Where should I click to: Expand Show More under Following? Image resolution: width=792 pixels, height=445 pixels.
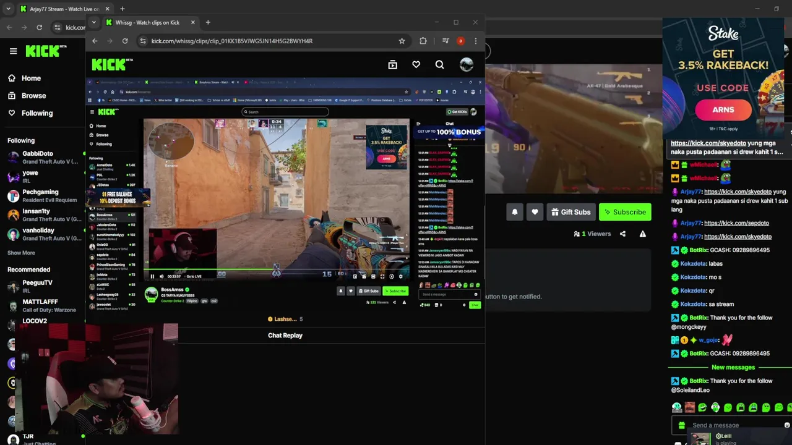(21, 253)
